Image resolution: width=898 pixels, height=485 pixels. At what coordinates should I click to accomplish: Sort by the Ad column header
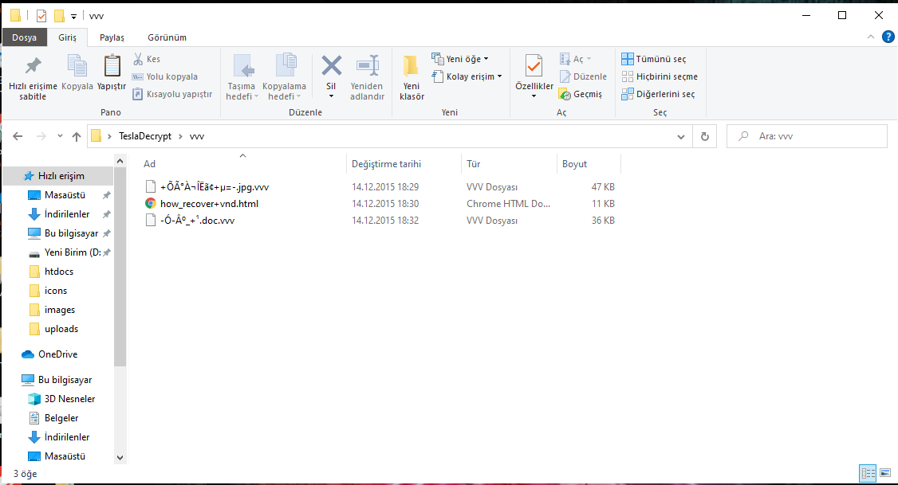click(149, 164)
